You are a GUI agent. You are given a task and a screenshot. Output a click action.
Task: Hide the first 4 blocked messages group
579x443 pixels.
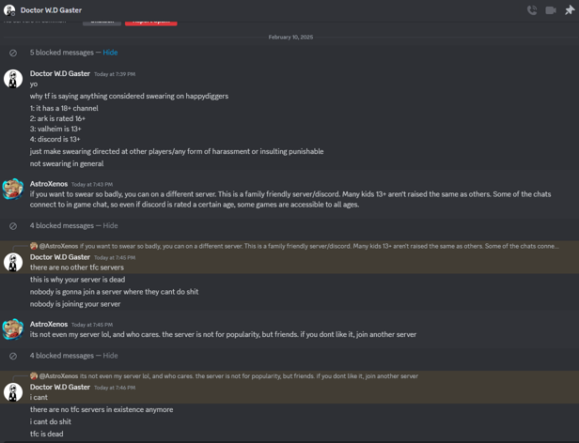pyautogui.click(x=110, y=226)
